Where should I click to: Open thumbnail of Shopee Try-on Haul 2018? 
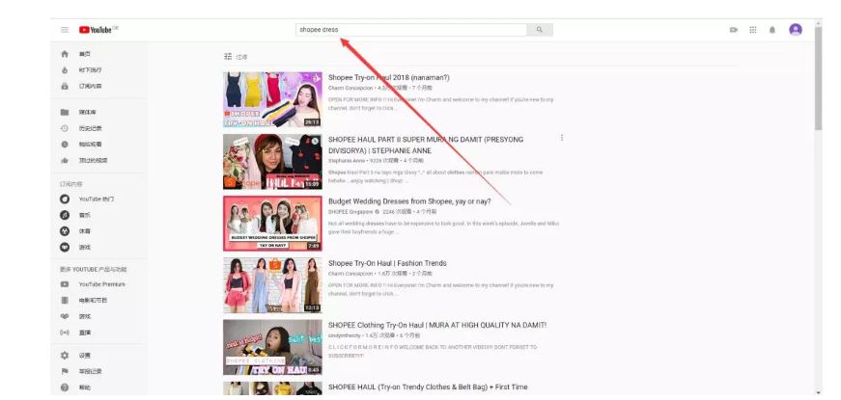(x=272, y=99)
